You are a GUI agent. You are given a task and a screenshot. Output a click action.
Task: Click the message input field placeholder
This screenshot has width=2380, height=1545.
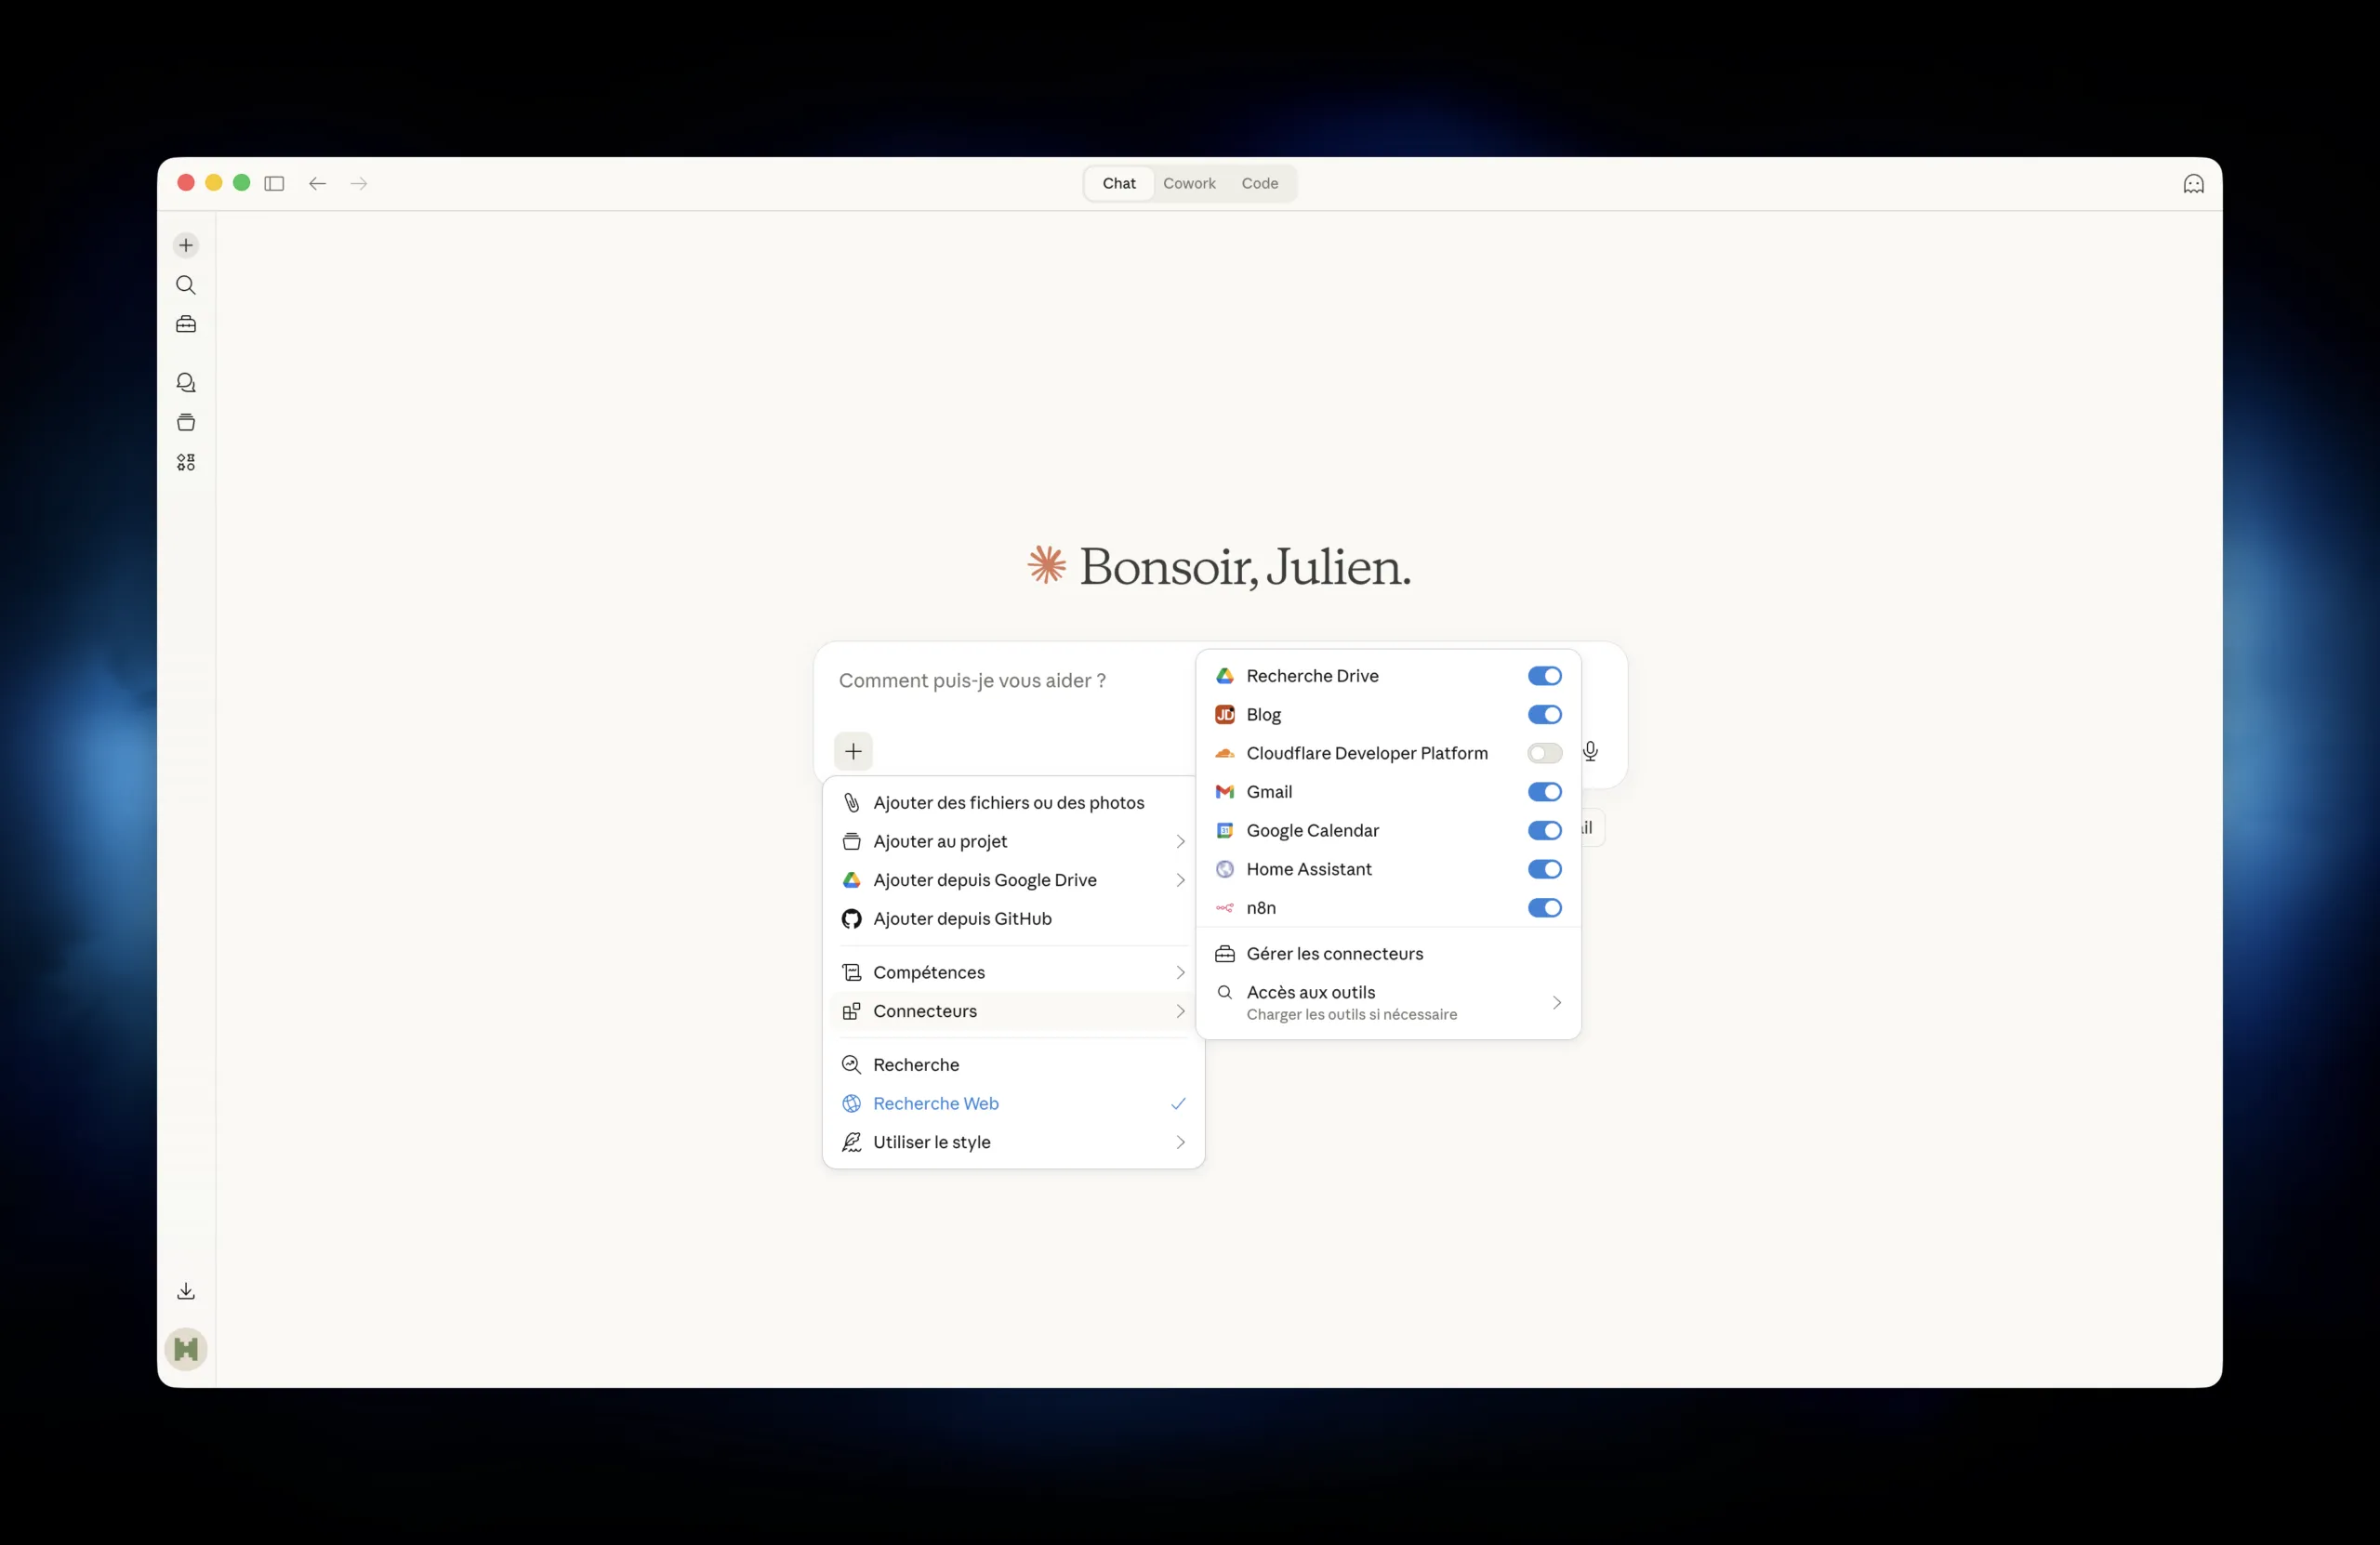point(972,681)
